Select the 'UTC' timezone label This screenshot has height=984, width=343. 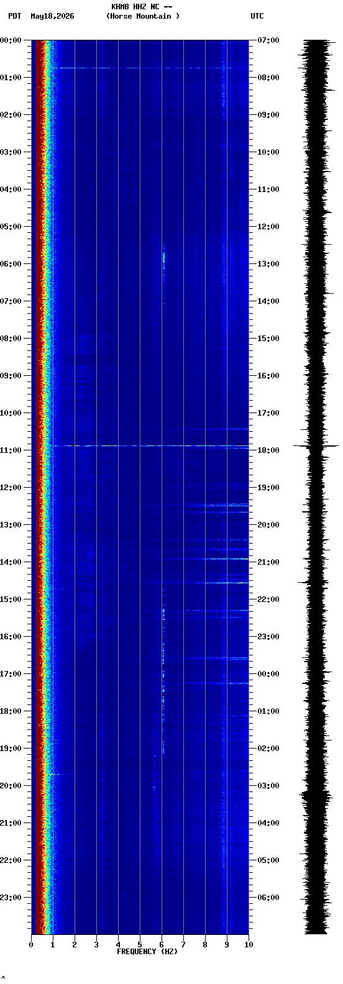pyautogui.click(x=257, y=16)
